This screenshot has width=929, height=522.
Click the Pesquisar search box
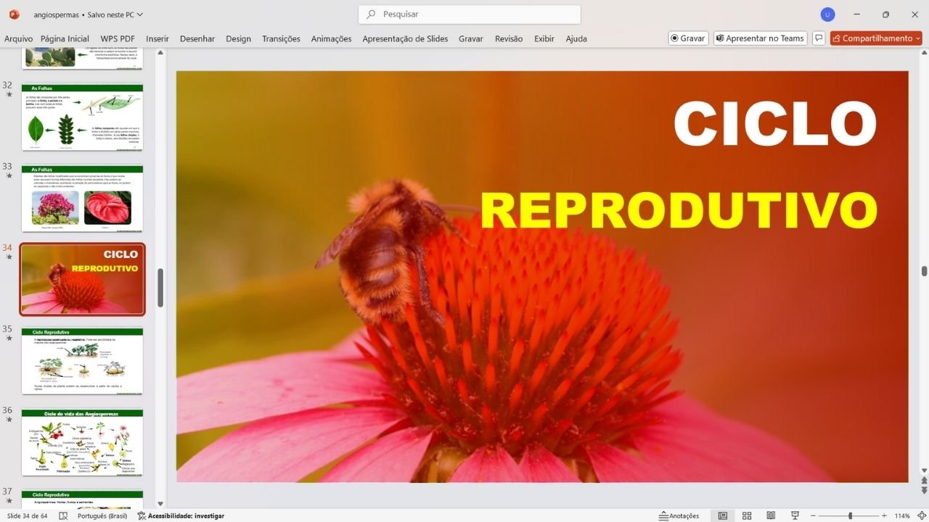pyautogui.click(x=470, y=14)
